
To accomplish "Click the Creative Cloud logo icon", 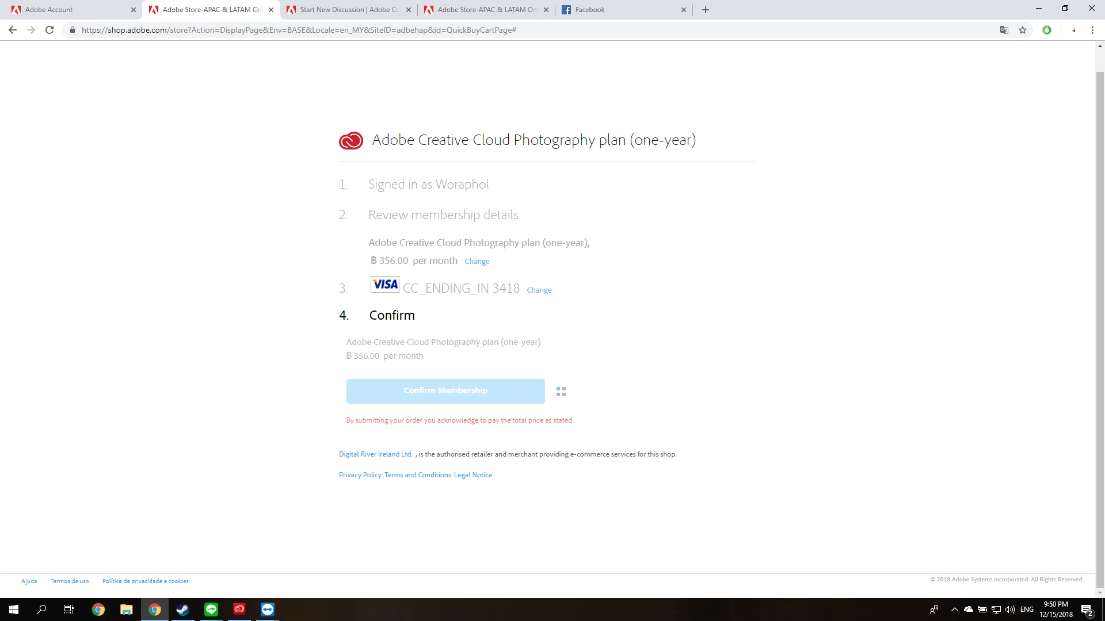I will (350, 140).
